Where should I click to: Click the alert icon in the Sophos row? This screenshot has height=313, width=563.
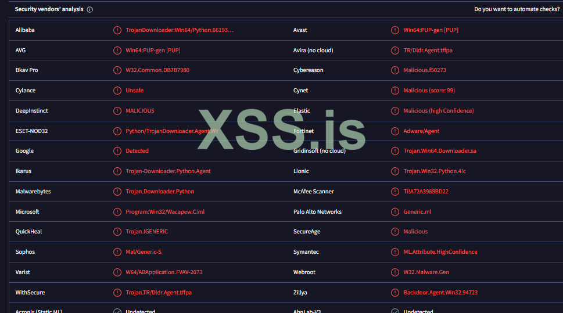click(x=117, y=252)
